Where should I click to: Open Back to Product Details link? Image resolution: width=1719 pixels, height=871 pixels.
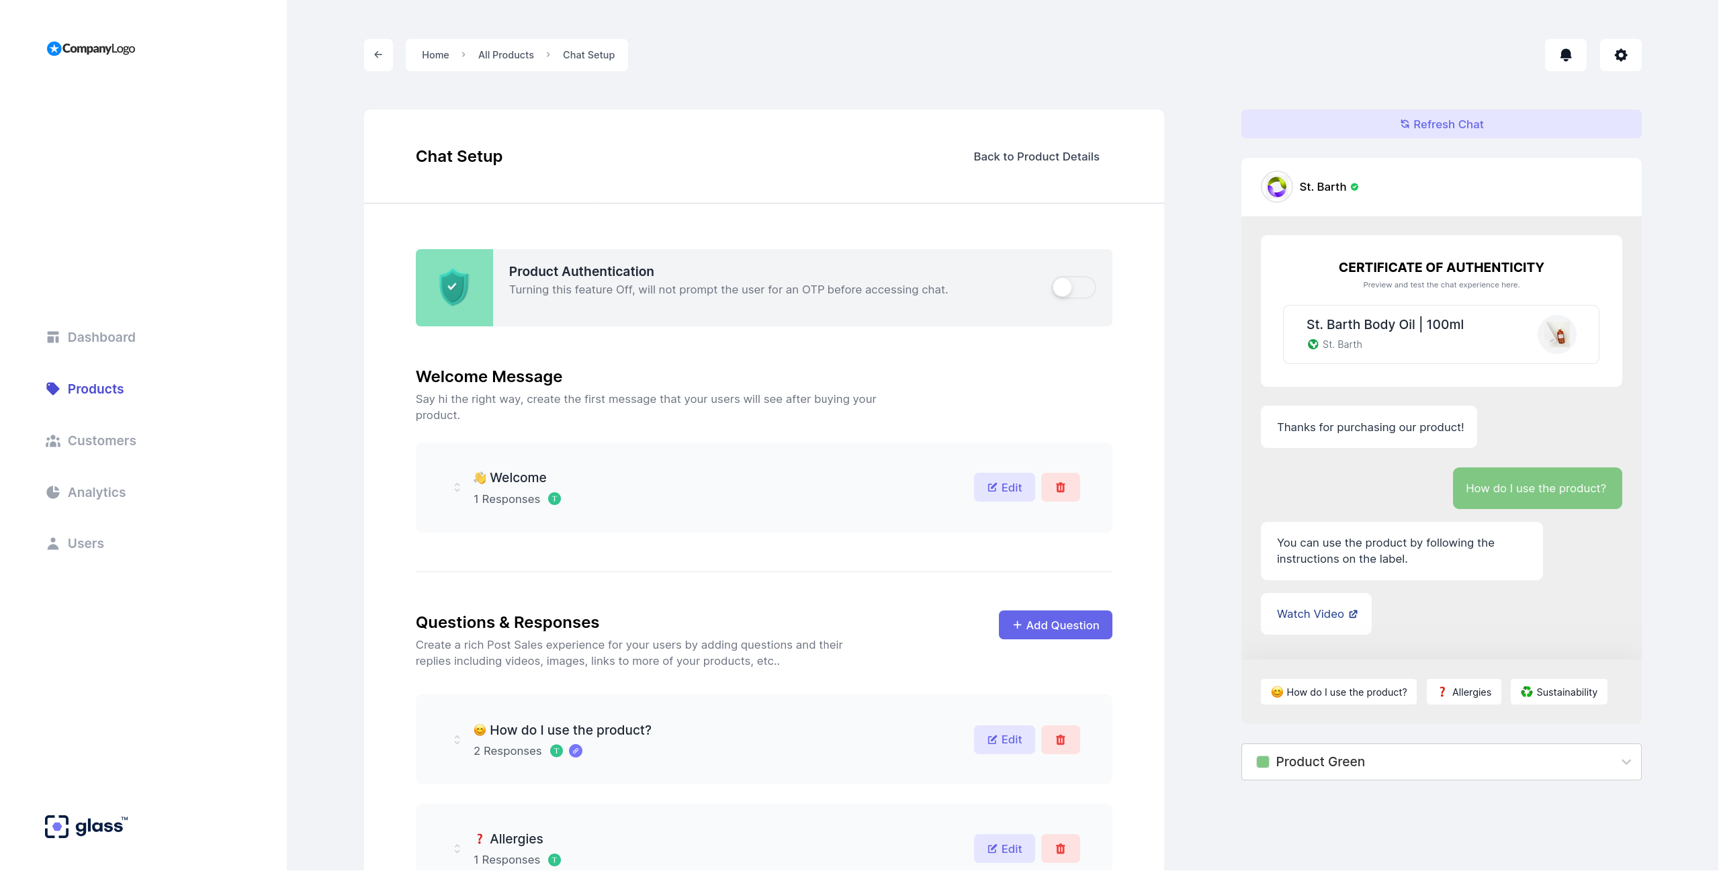(1036, 156)
